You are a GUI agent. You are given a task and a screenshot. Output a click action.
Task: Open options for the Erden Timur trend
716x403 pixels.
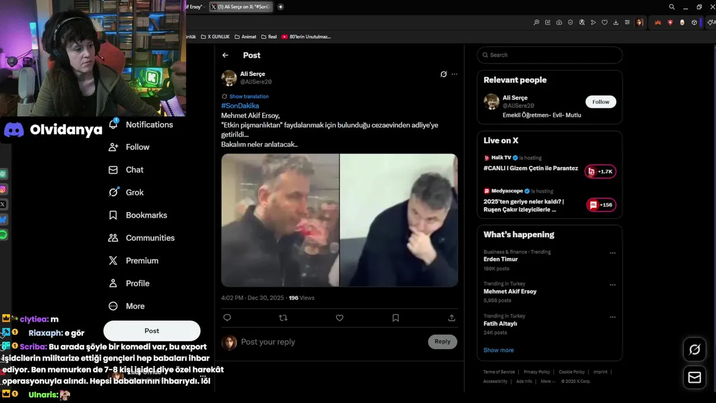coord(613,253)
